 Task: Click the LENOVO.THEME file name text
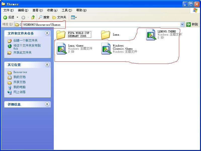167,31
